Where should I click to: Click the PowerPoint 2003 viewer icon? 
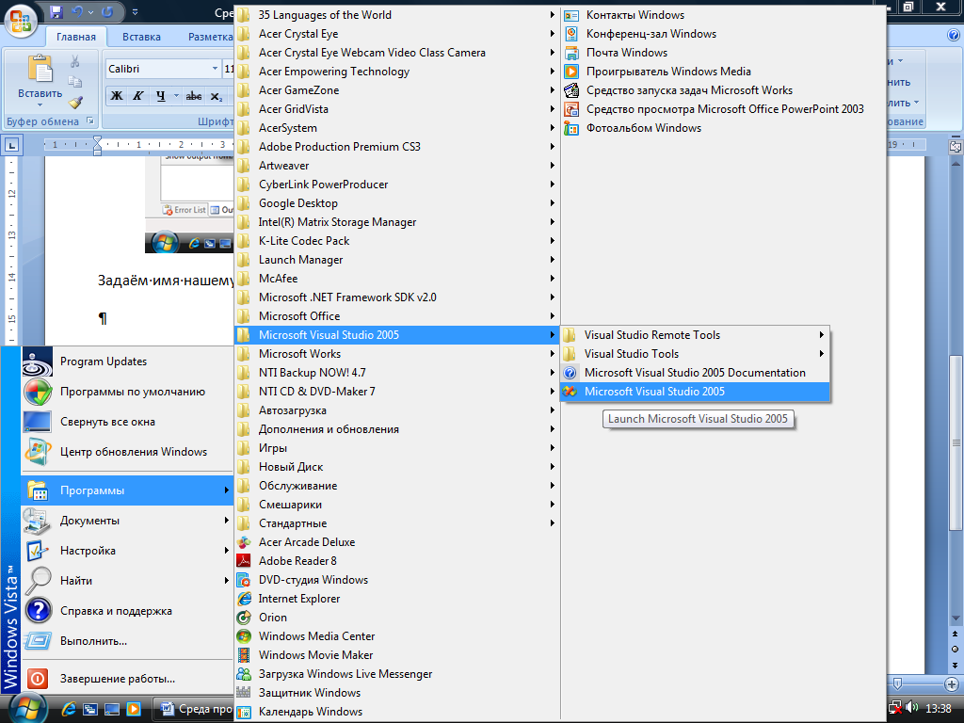(571, 109)
